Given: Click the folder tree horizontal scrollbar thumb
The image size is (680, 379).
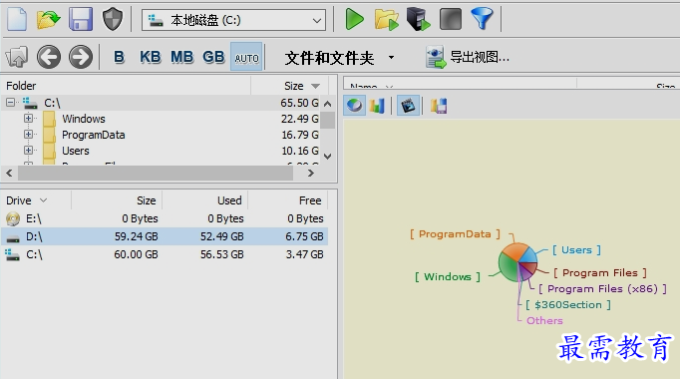Looking at the screenshot, I should click(156, 173).
